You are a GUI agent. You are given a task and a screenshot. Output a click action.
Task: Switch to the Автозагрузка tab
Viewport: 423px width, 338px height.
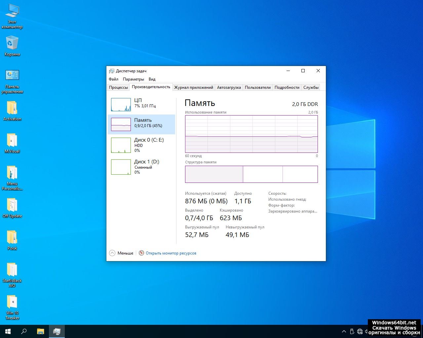[229, 87]
